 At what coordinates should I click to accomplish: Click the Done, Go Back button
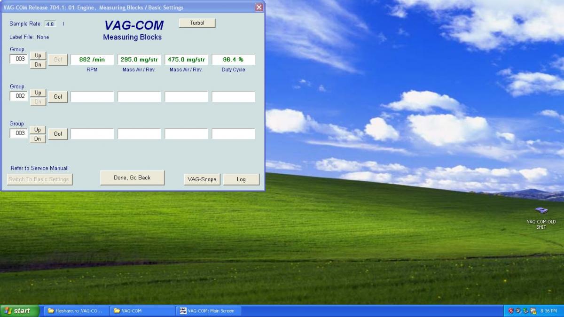point(132,178)
